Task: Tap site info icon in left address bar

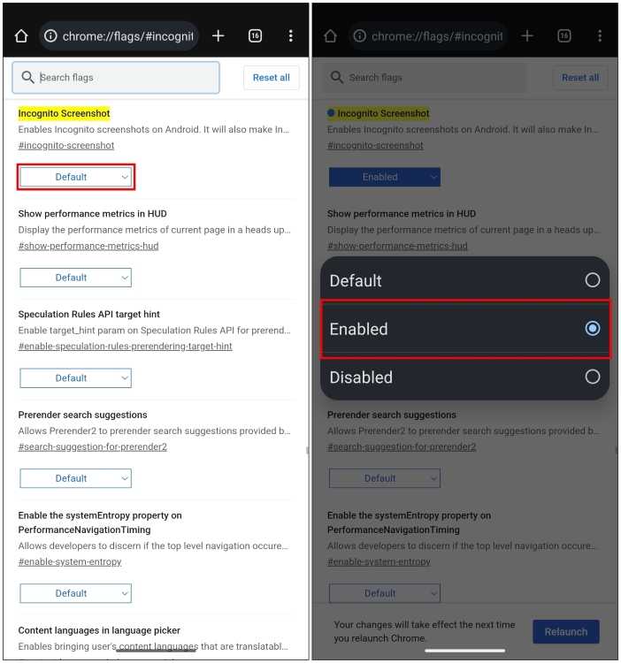Action: [50, 36]
